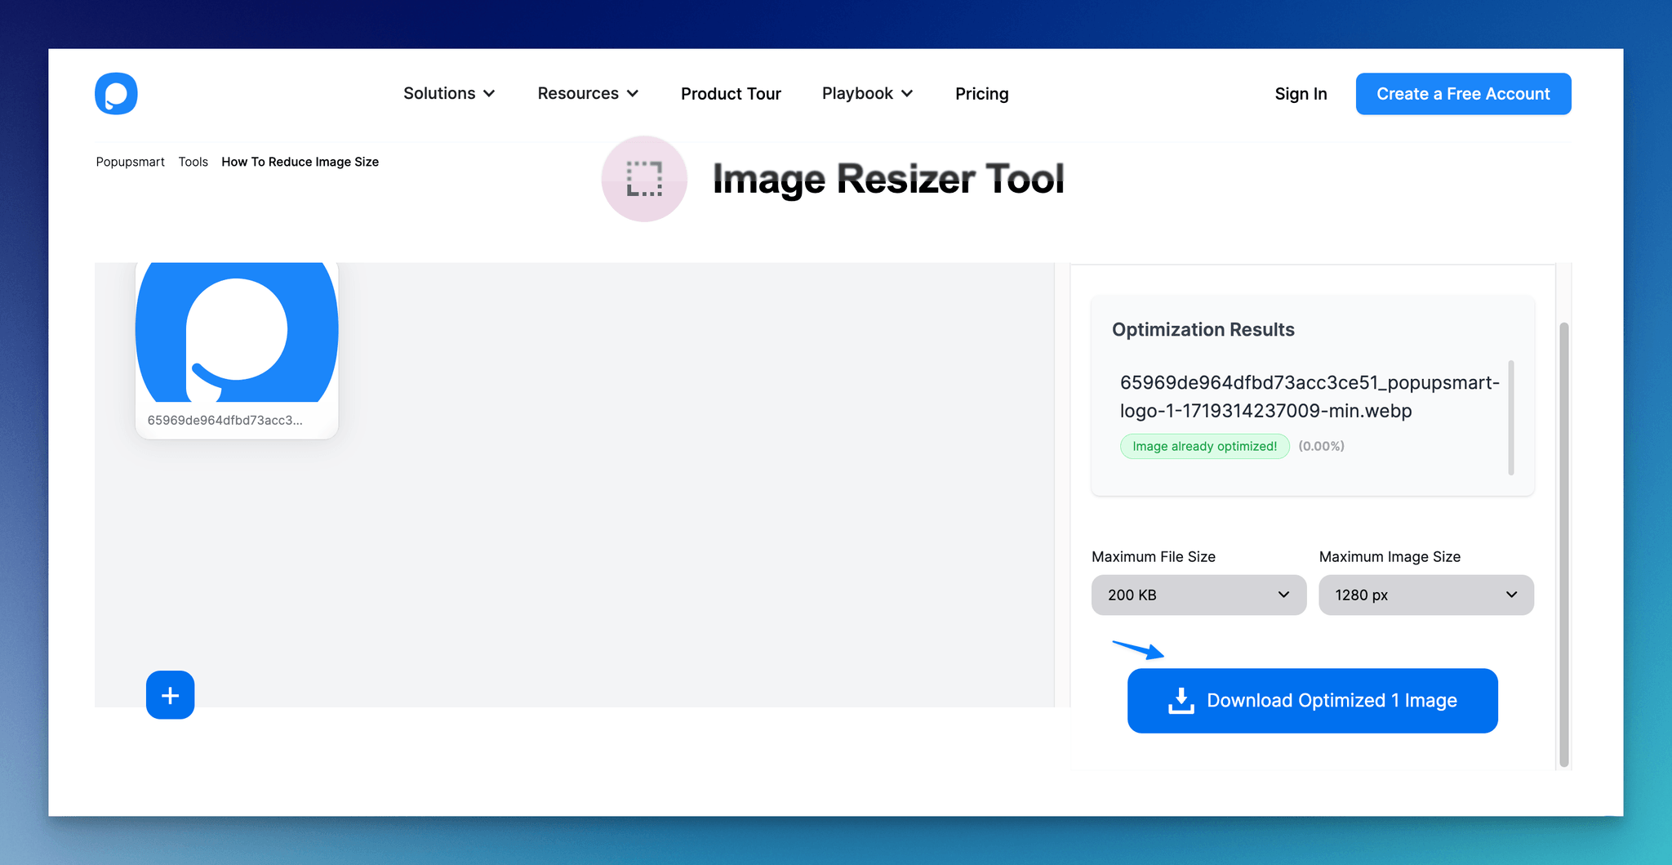Click the Image Resizer Tool heading

(888, 179)
